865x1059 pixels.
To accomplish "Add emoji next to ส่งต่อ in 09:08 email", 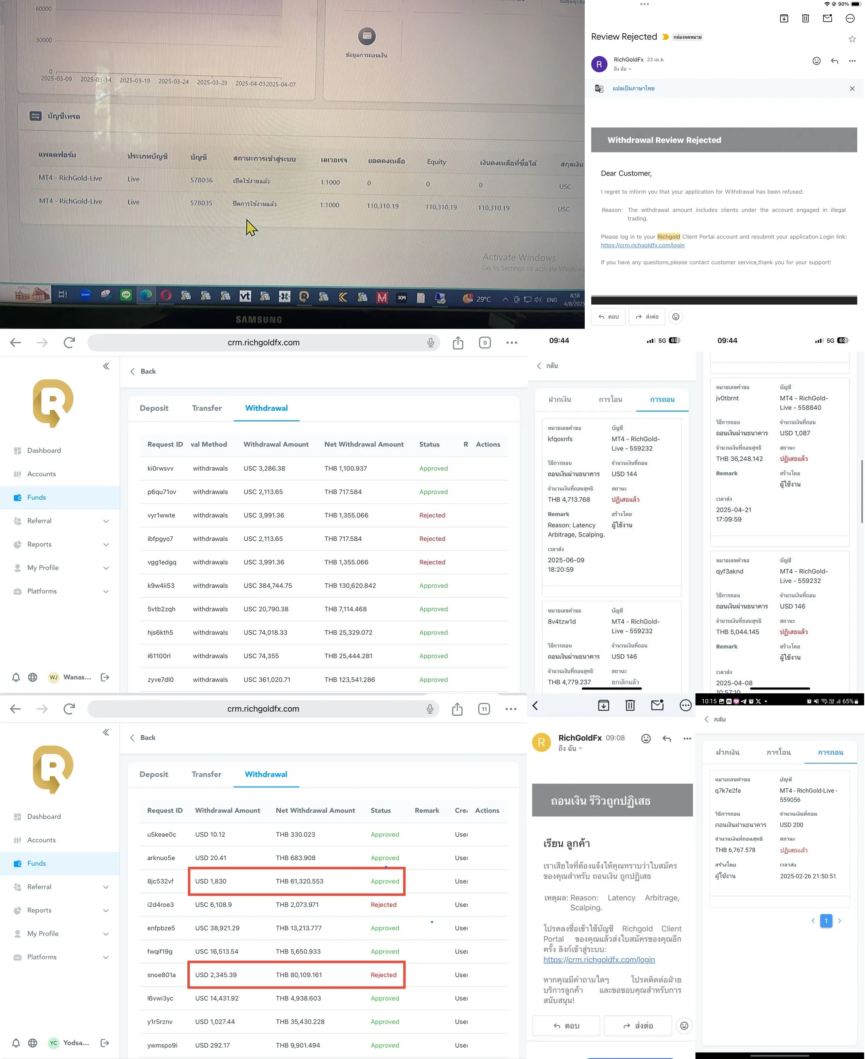I will tap(684, 1026).
